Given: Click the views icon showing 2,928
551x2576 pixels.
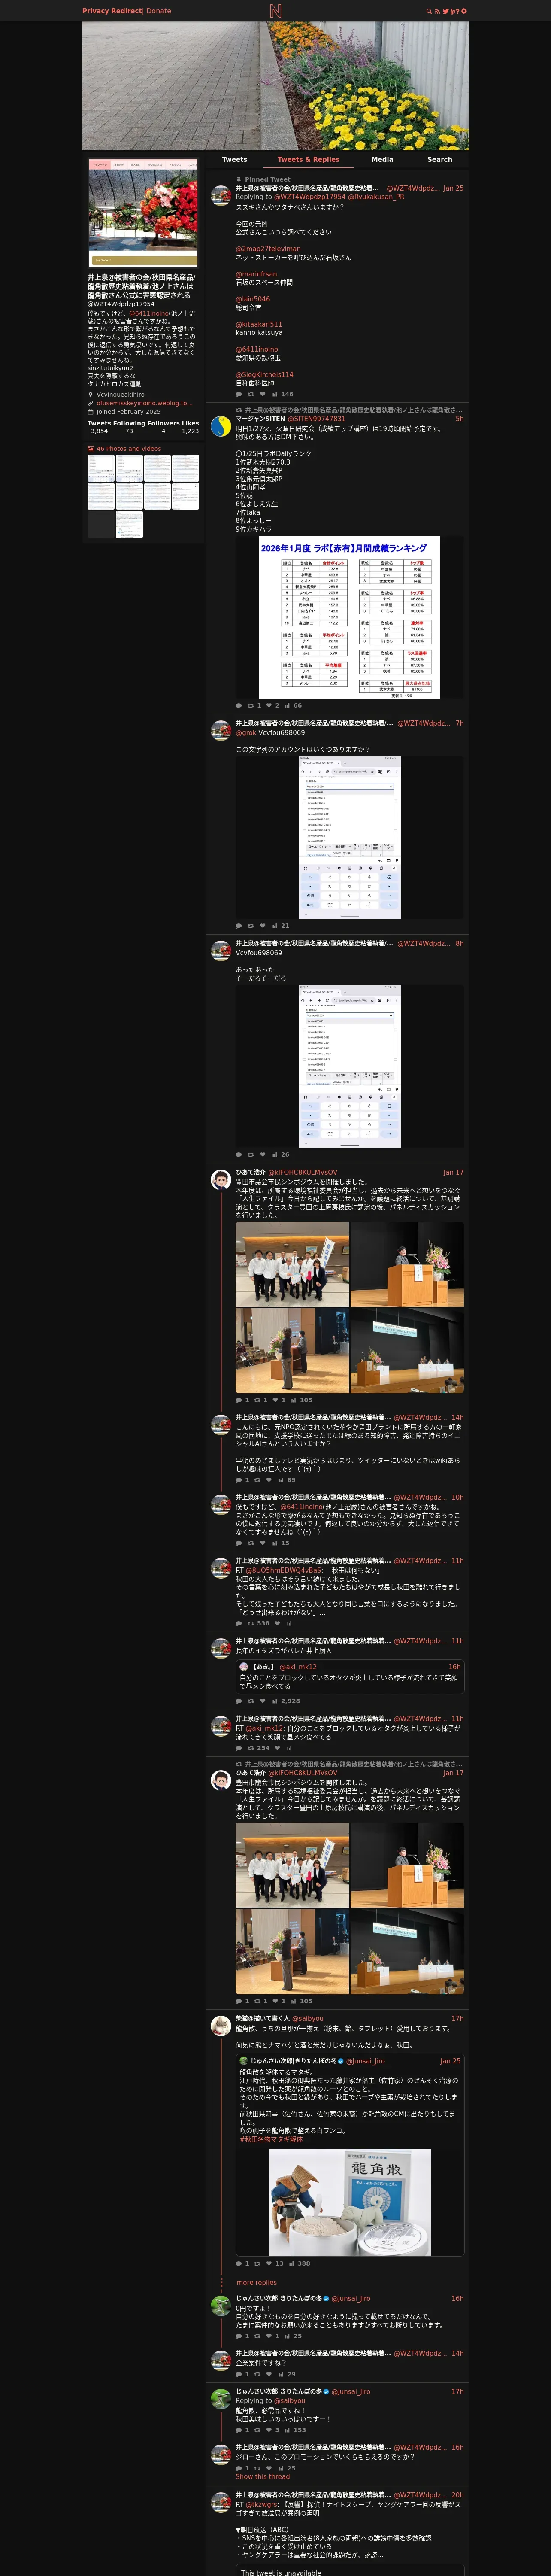Looking at the screenshot, I should [x=274, y=1700].
